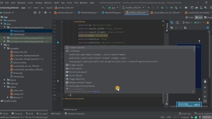
Task: Collapse the drawable folder
Action: pyautogui.click(x=5, y=48)
